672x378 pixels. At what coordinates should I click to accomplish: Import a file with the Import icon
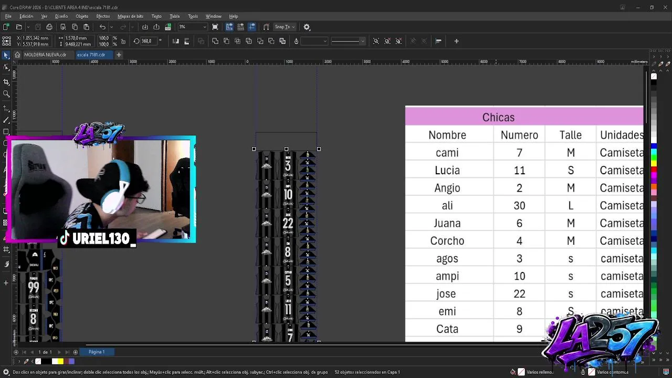click(x=145, y=27)
